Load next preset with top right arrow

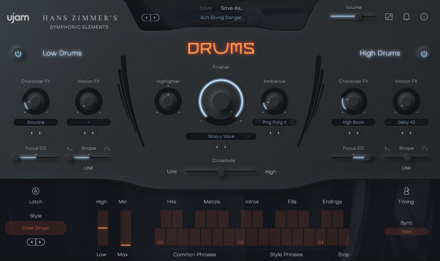tap(154, 18)
